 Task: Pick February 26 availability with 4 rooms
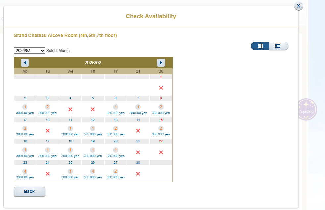tap(93, 171)
